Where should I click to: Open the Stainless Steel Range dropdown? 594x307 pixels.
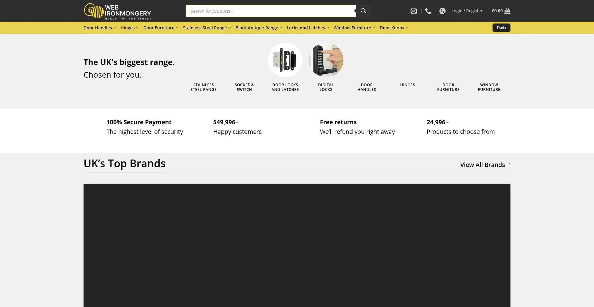pyautogui.click(x=207, y=28)
